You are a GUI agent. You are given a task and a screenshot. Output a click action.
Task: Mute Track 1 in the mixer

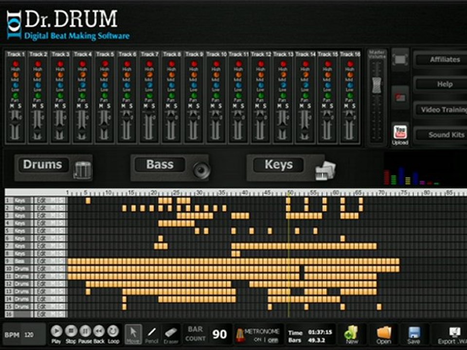pos(12,106)
